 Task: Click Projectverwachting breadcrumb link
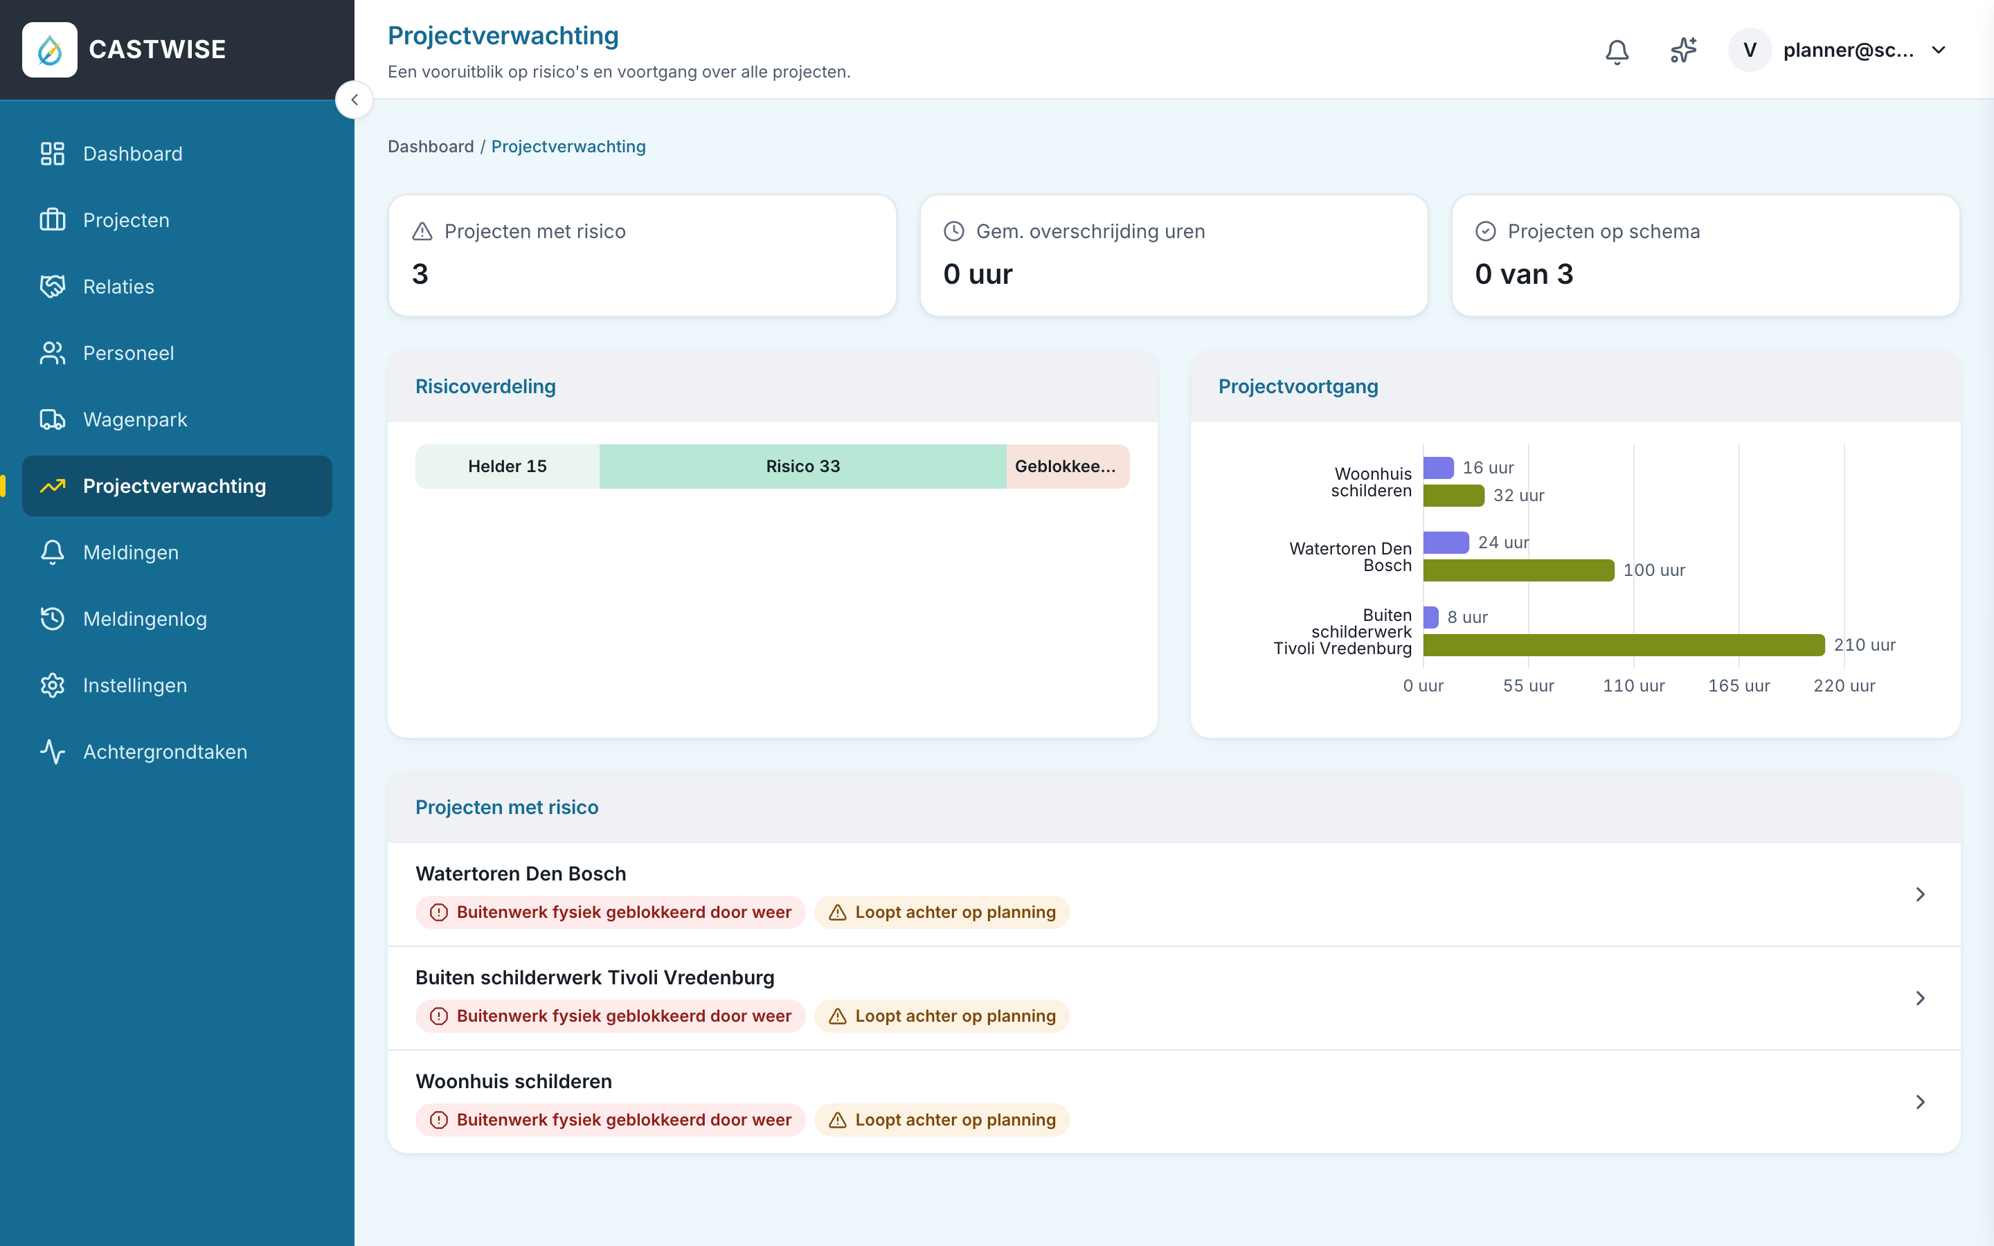[568, 147]
